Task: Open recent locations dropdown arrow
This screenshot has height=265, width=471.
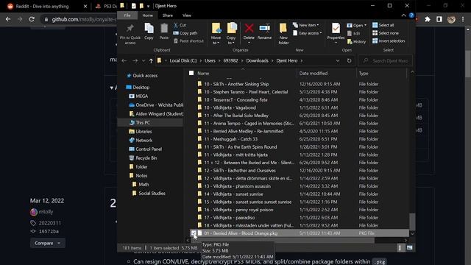Action: coord(144,60)
